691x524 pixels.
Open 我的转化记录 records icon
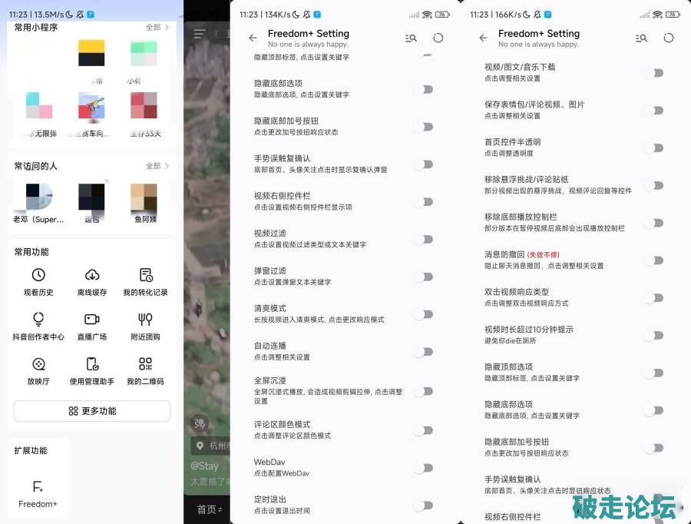pyautogui.click(x=145, y=275)
